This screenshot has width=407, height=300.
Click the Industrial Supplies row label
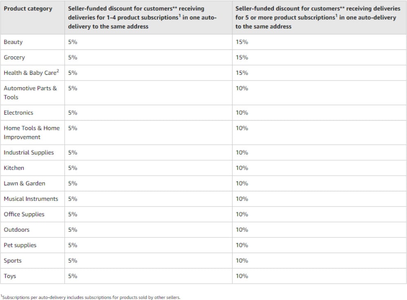tap(29, 152)
